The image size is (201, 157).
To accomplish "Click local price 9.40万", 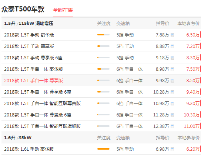I will (x=193, y=92).
